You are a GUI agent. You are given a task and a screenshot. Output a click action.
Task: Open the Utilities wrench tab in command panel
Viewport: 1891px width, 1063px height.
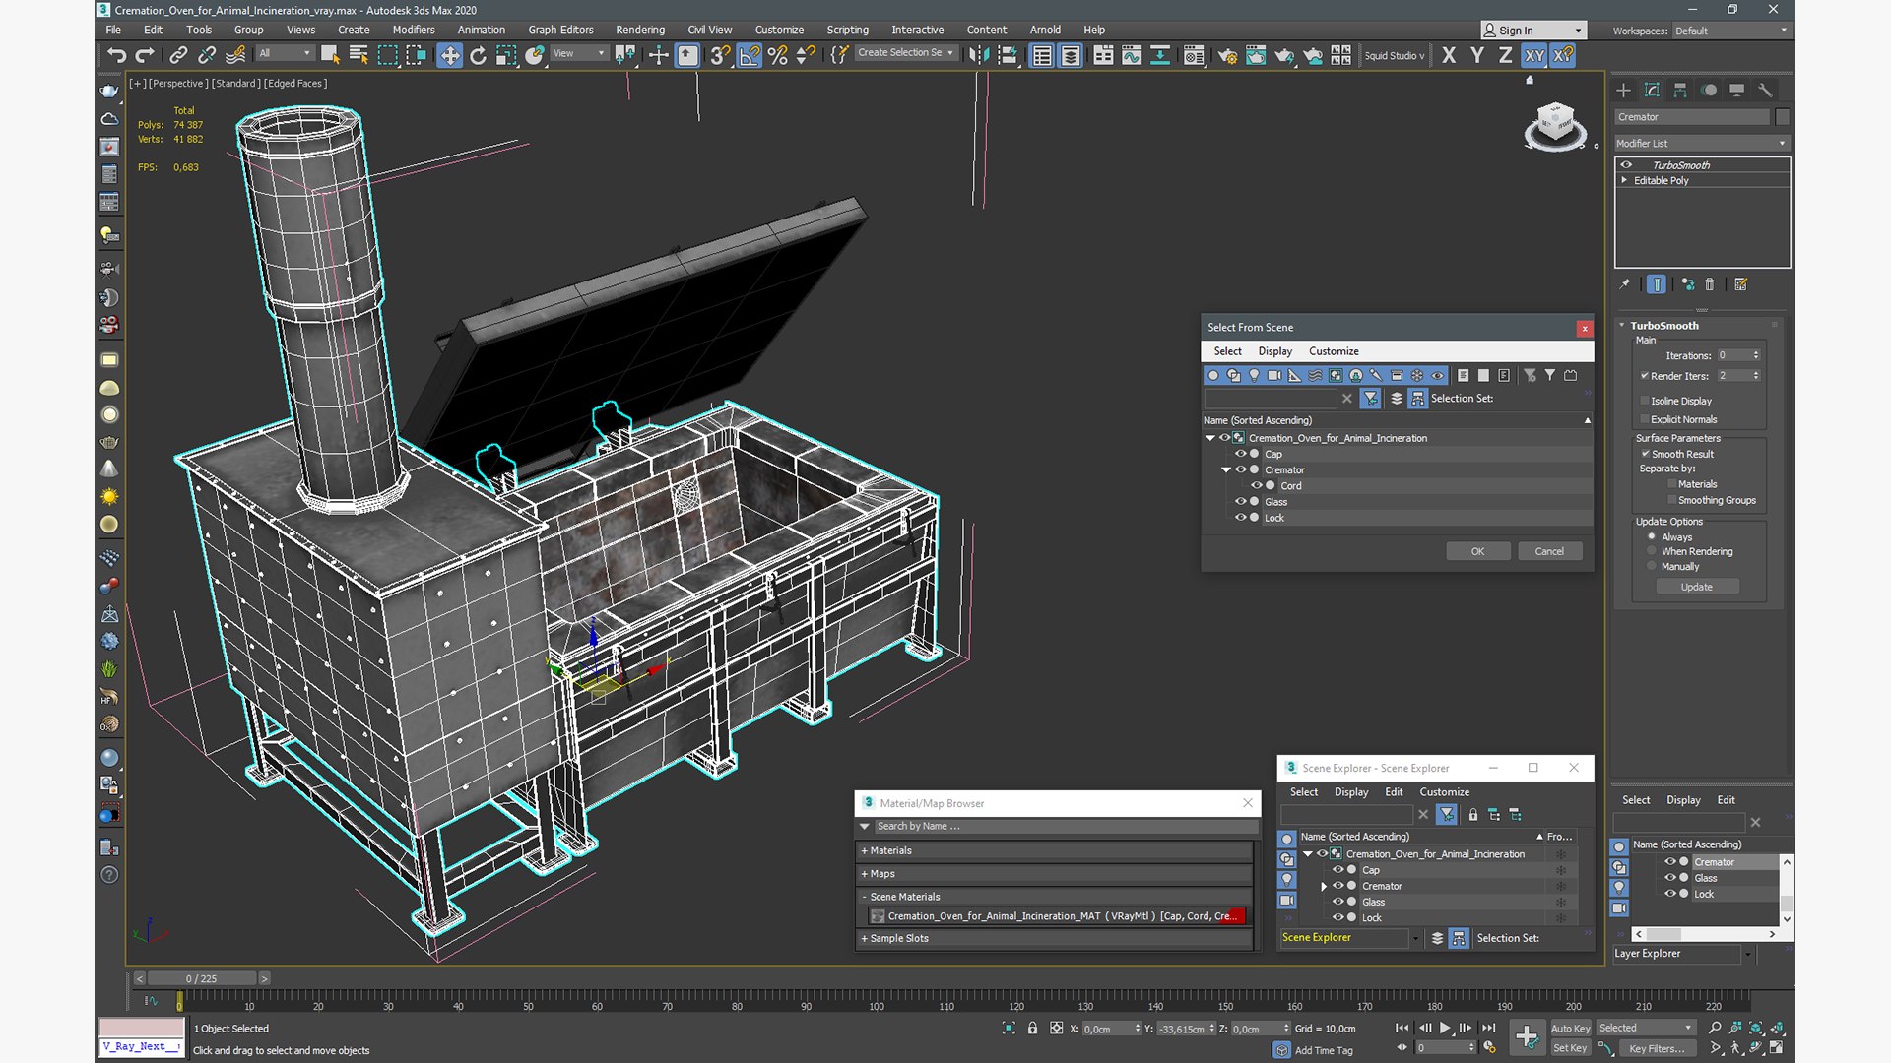1765,90
